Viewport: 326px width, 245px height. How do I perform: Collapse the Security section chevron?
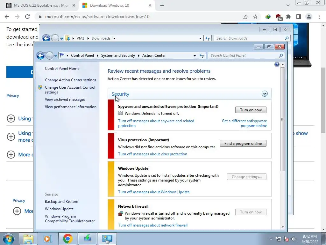265,94
